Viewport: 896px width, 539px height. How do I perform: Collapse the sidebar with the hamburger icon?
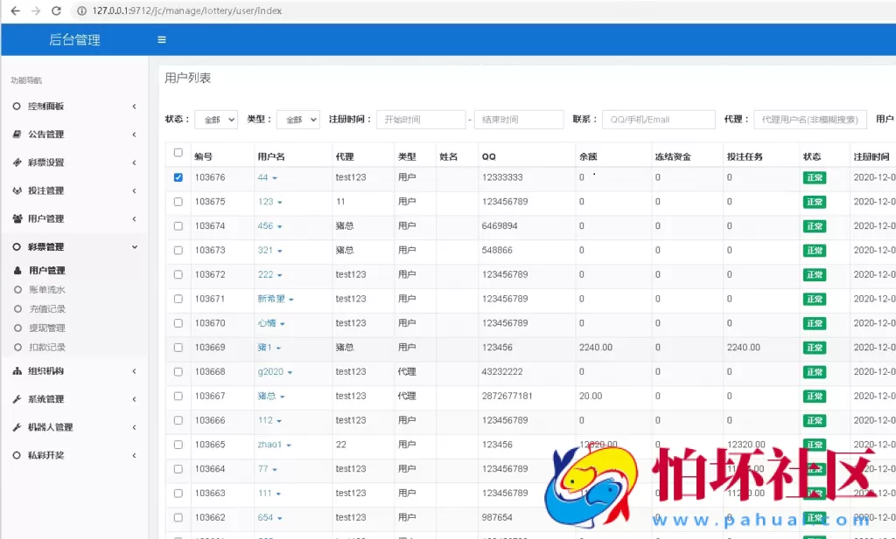click(x=161, y=39)
